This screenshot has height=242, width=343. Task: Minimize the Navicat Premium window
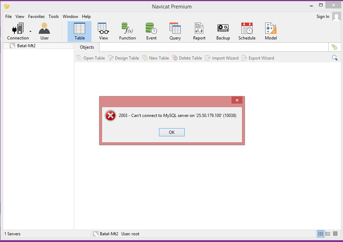(311, 5)
